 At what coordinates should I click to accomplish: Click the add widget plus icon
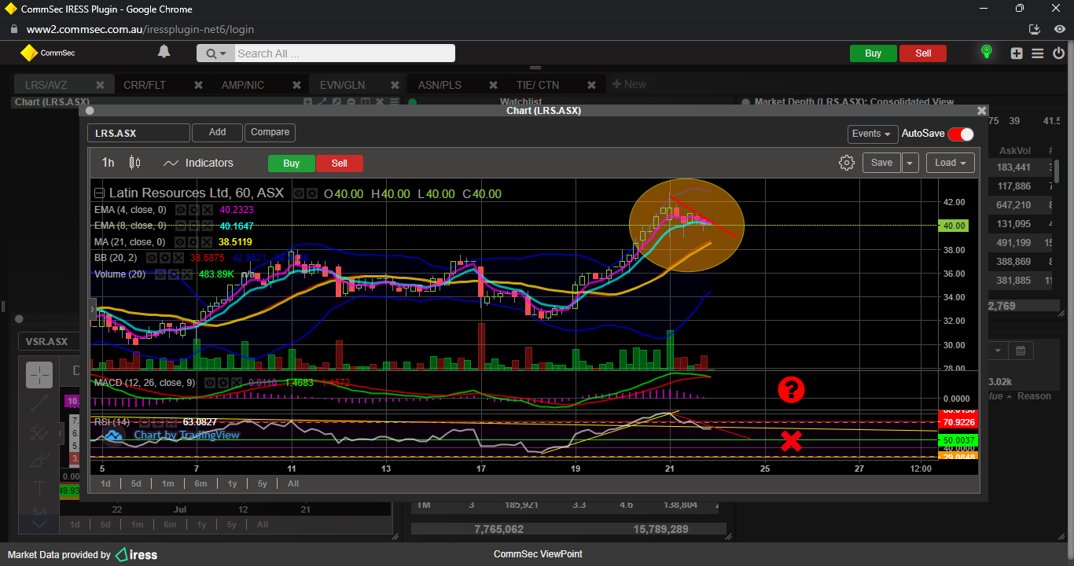click(x=1017, y=53)
